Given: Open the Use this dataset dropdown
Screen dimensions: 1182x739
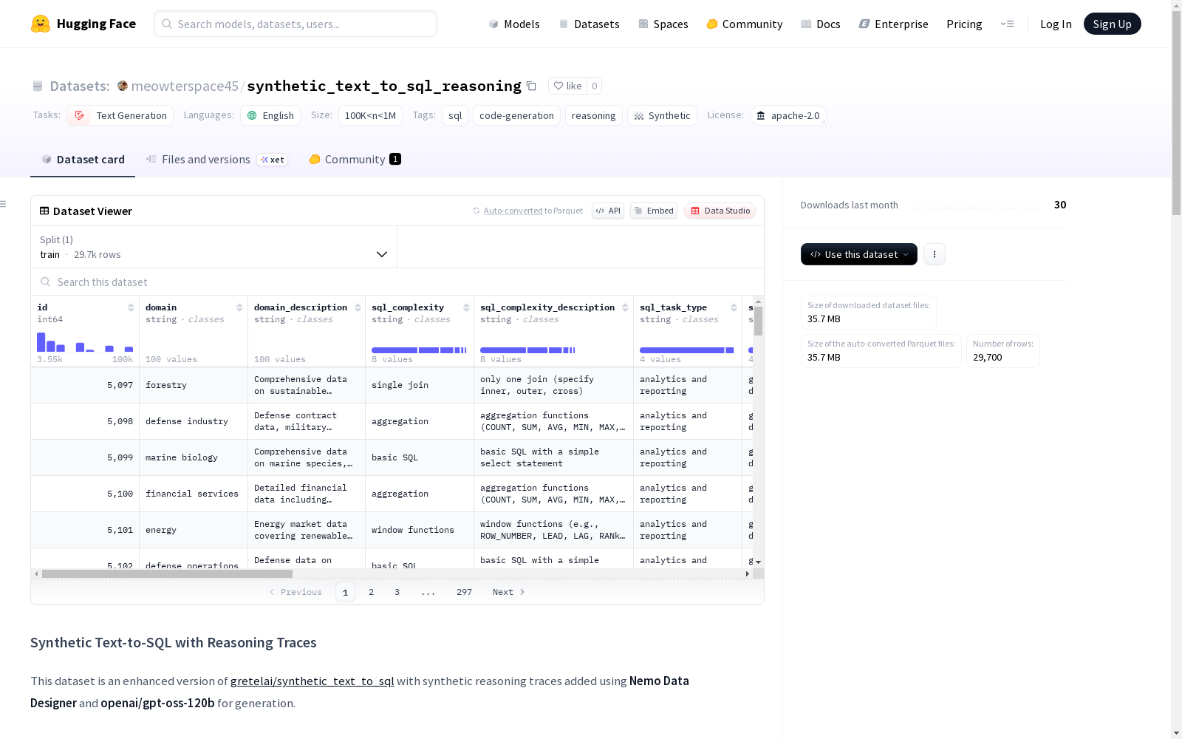Looking at the screenshot, I should (859, 254).
